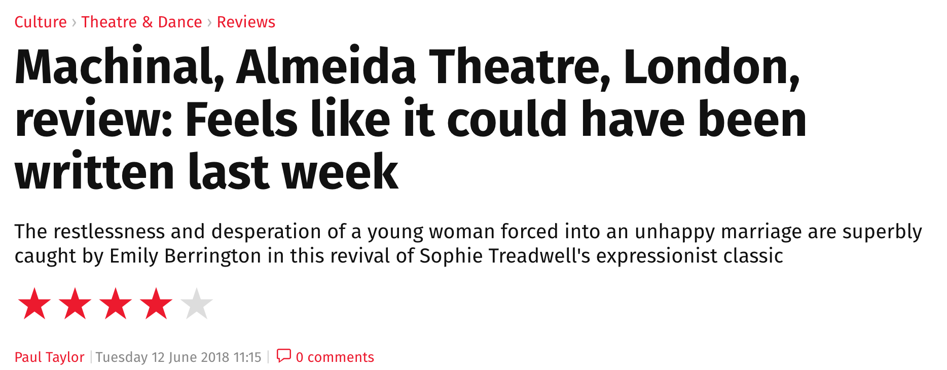Click the first red rating star
The image size is (947, 370).
point(34,304)
